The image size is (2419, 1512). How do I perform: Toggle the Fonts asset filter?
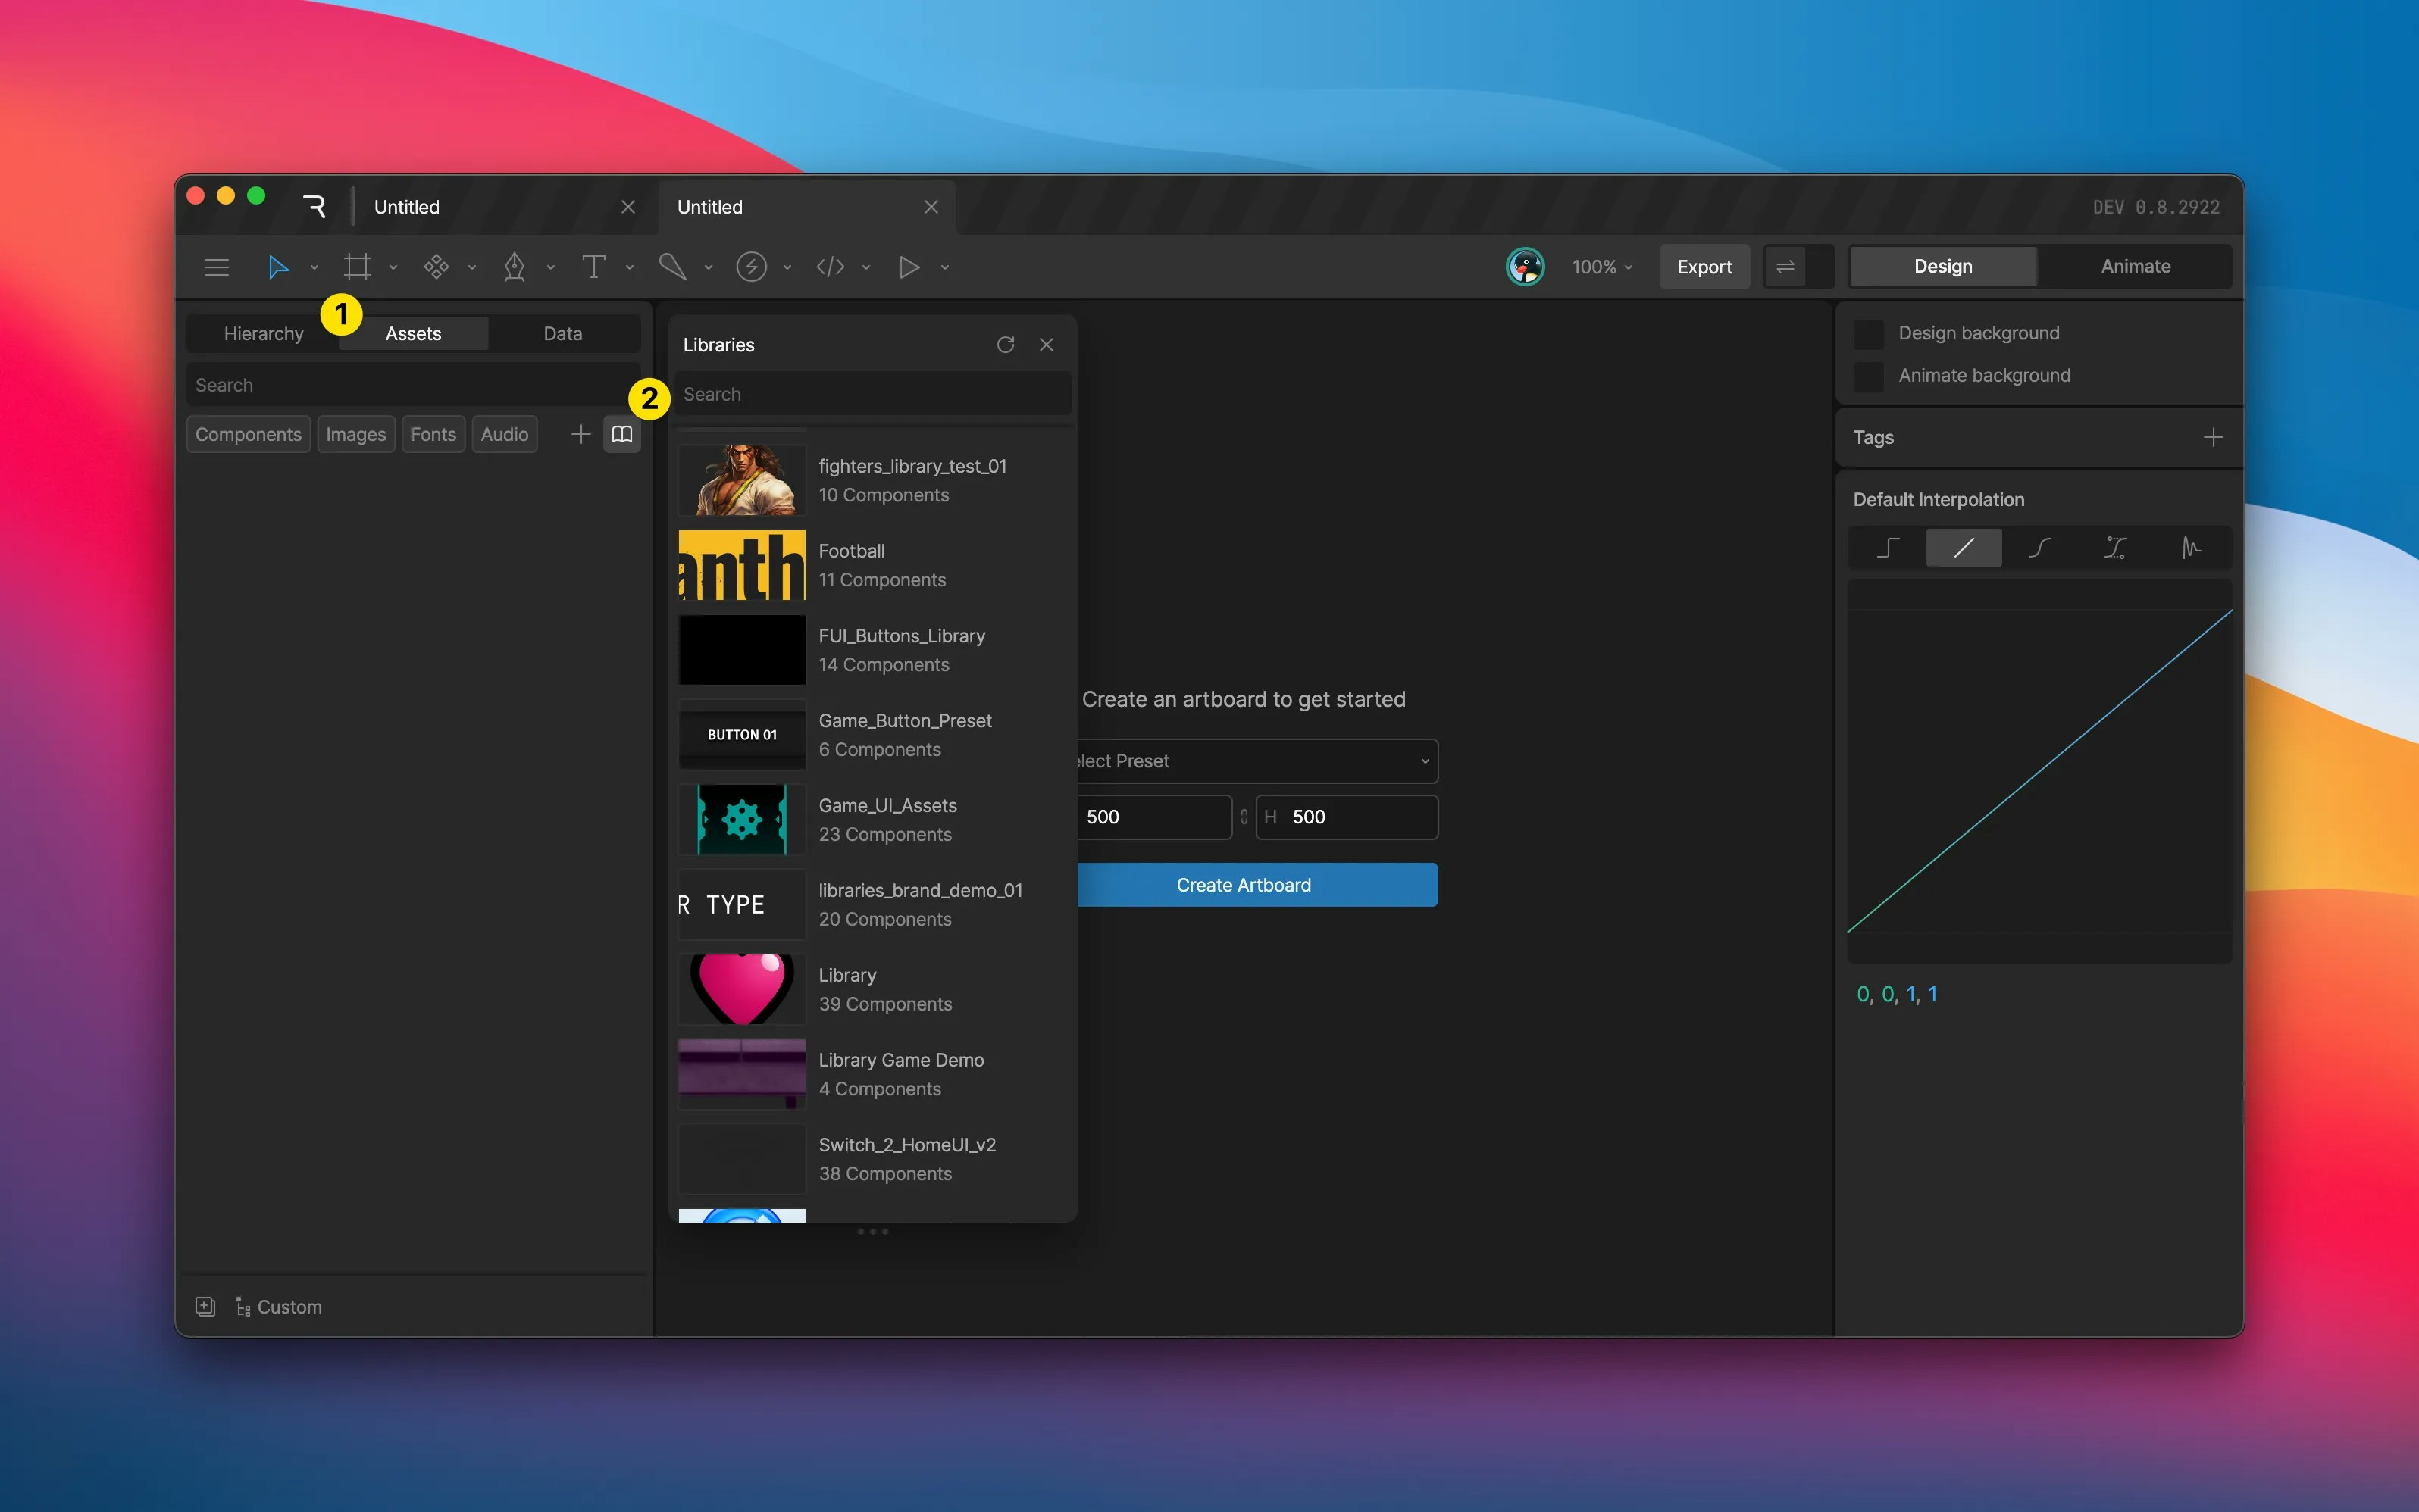(x=432, y=434)
